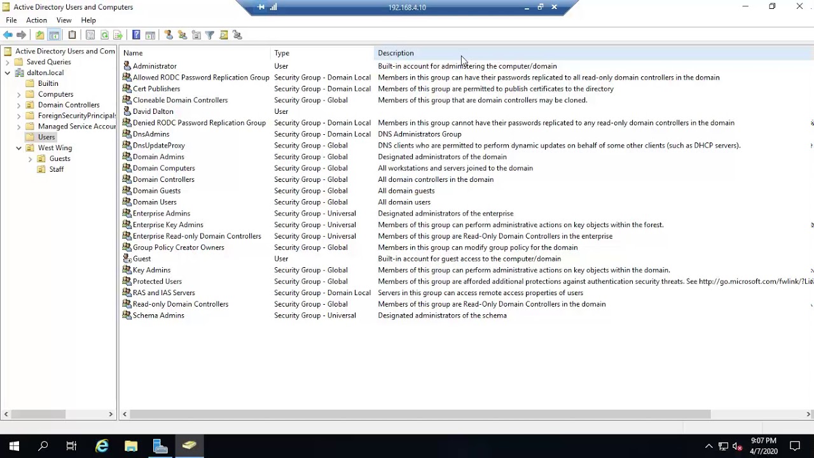814x458 pixels.
Task: Toggle the action pane toolbar icon
Action: pos(150,35)
